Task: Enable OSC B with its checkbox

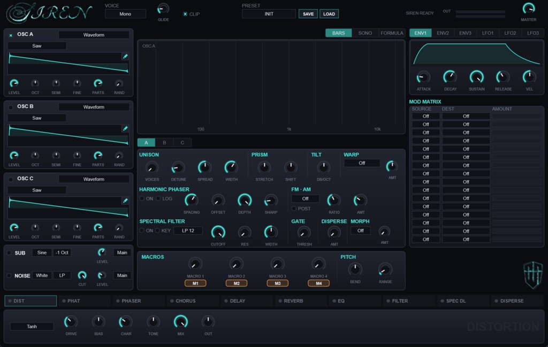Action: coord(11,107)
